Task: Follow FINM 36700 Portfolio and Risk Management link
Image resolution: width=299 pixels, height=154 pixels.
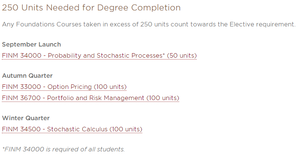Action: point(91,98)
